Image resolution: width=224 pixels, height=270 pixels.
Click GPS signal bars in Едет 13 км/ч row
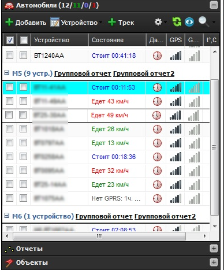click(176, 143)
